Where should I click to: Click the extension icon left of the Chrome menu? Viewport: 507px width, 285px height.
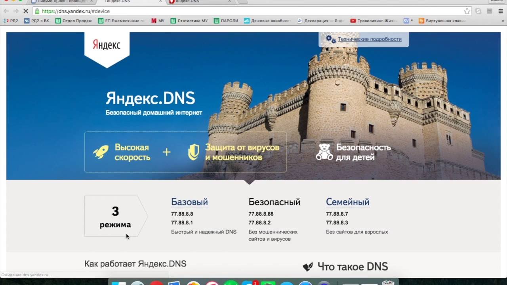pyautogui.click(x=490, y=11)
